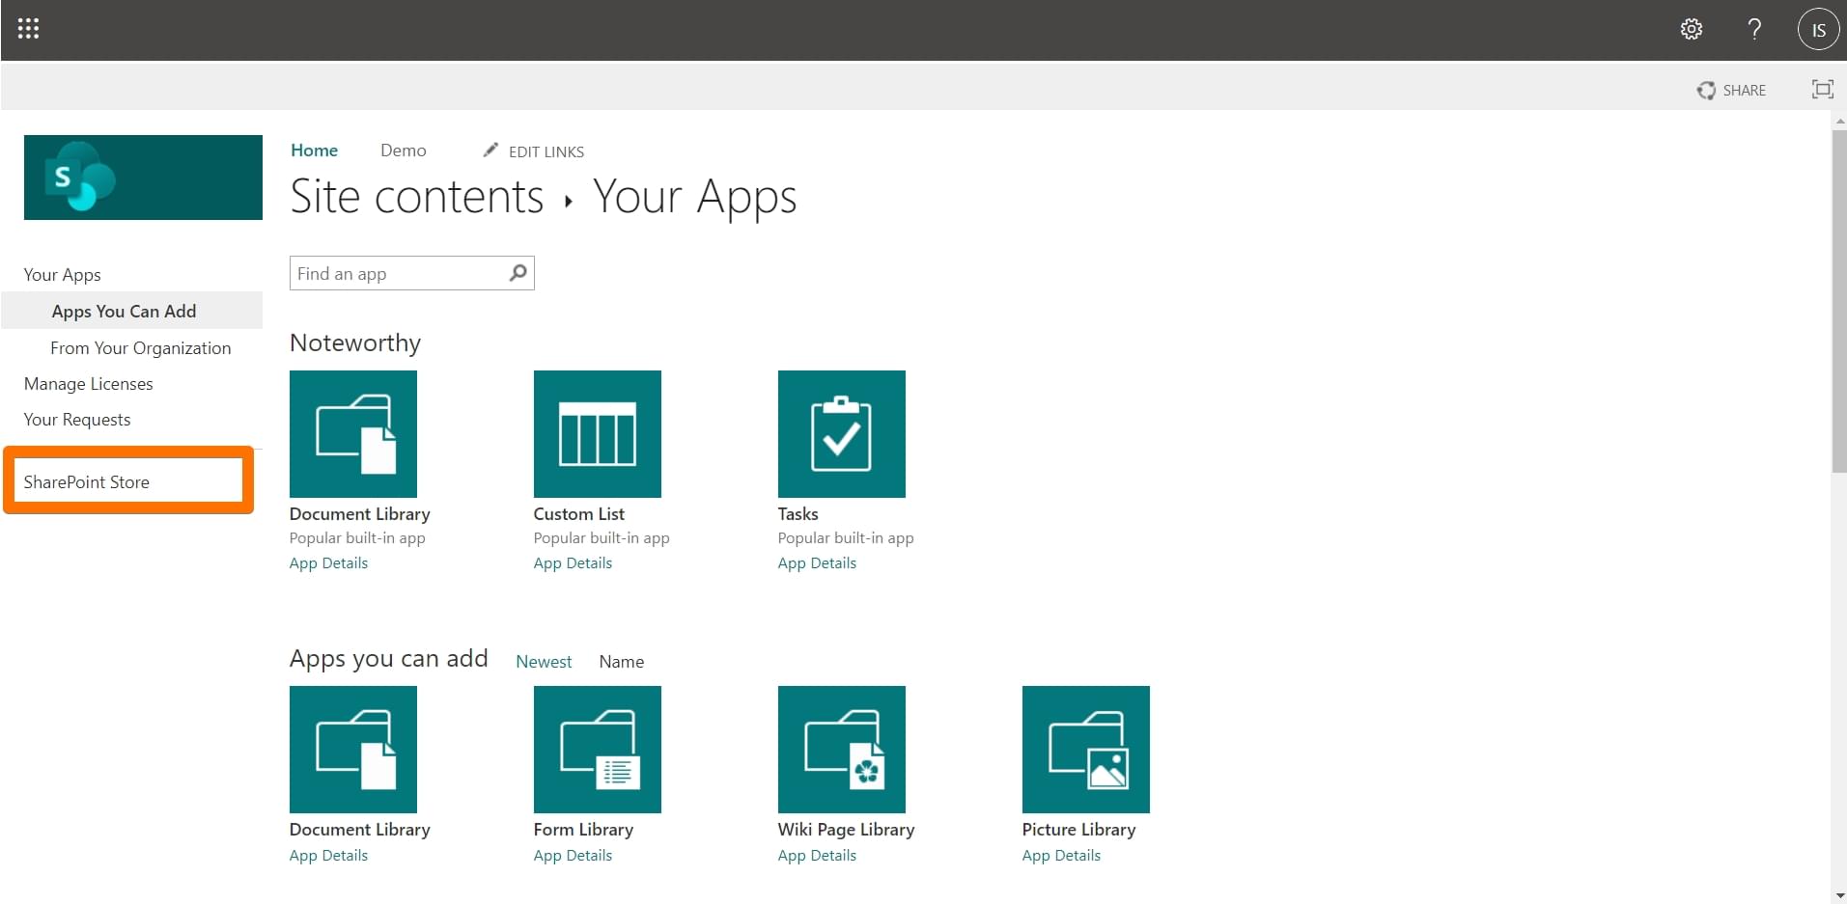Click the SharePoint site logo
The height and width of the screenshot is (904, 1847).
(x=143, y=178)
